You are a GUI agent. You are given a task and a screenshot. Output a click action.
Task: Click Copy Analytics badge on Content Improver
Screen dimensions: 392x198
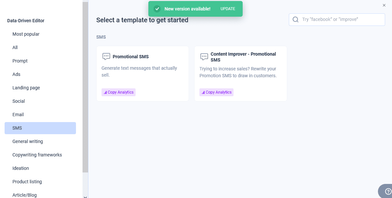216,92
